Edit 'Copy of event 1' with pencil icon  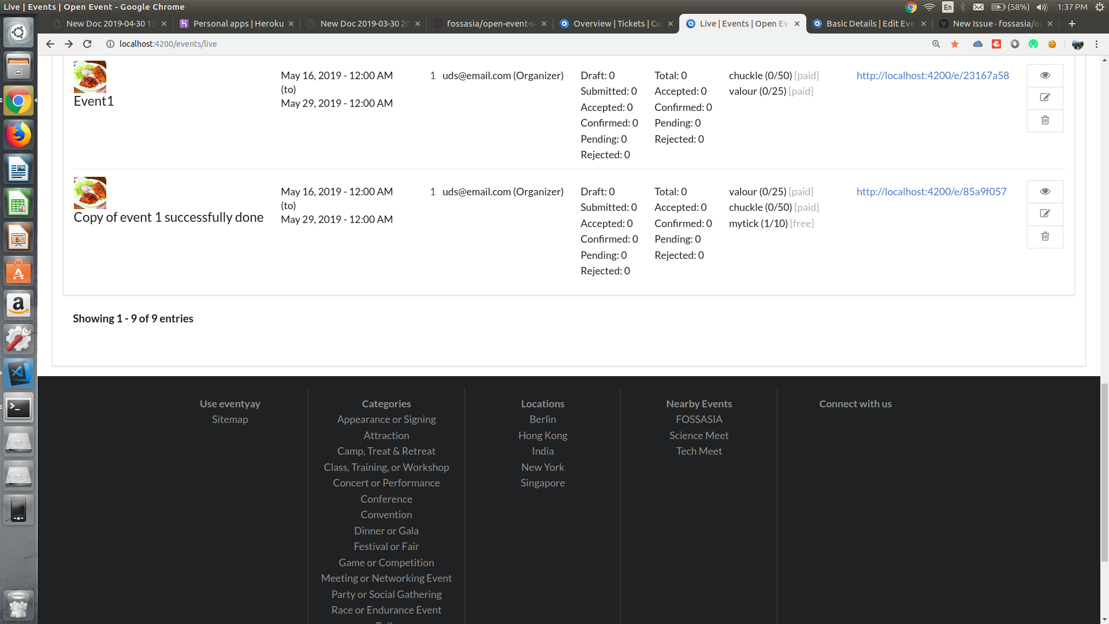(x=1045, y=214)
